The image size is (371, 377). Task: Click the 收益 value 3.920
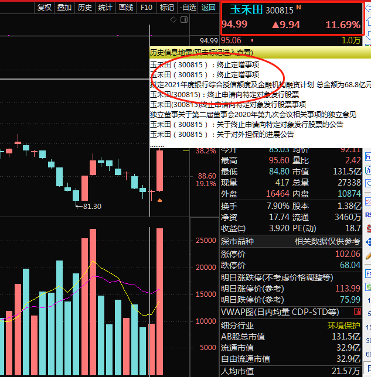click(x=279, y=228)
